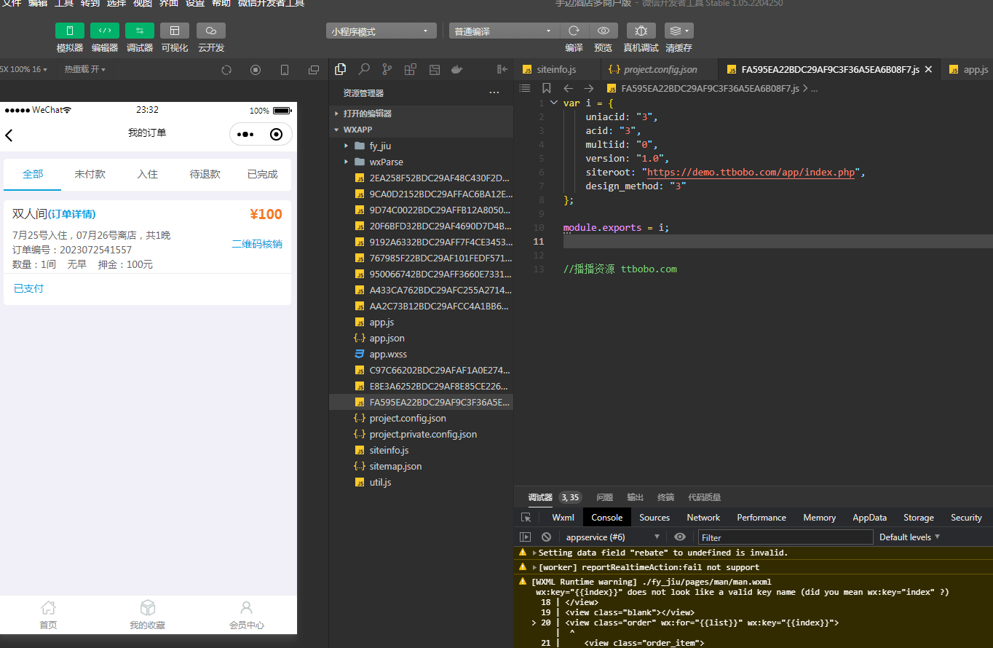
Task: Switch to the siteinfo.js editor tab
Action: 556,69
